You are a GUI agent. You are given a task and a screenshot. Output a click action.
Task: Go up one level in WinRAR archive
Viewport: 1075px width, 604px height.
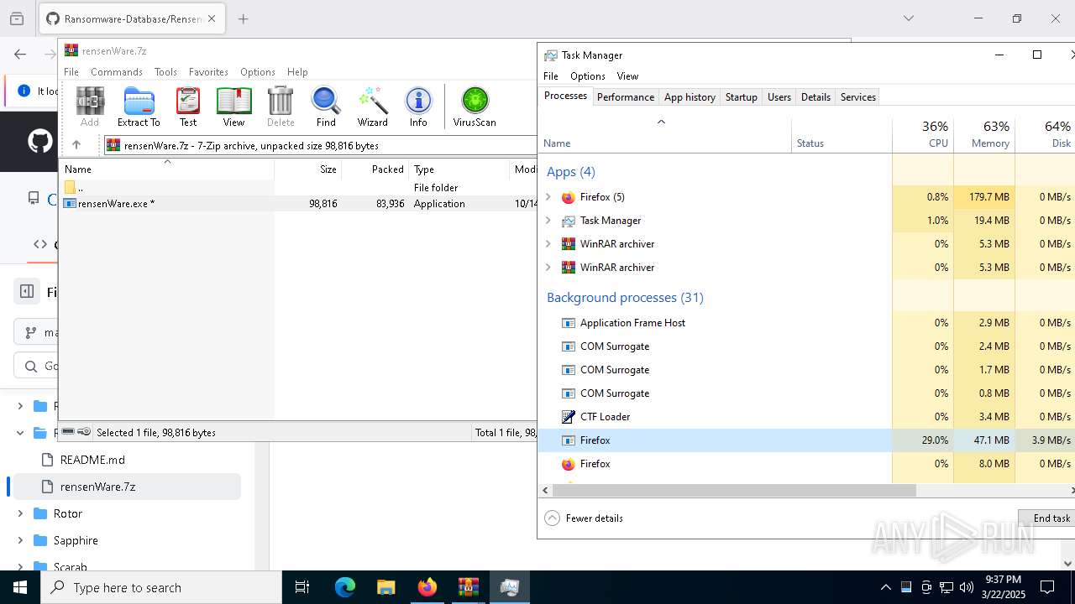coord(76,145)
